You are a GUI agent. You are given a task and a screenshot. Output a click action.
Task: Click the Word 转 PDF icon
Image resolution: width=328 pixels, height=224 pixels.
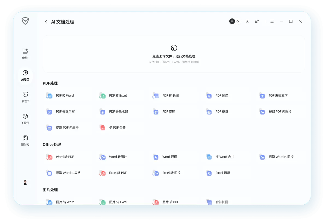tap(49, 157)
